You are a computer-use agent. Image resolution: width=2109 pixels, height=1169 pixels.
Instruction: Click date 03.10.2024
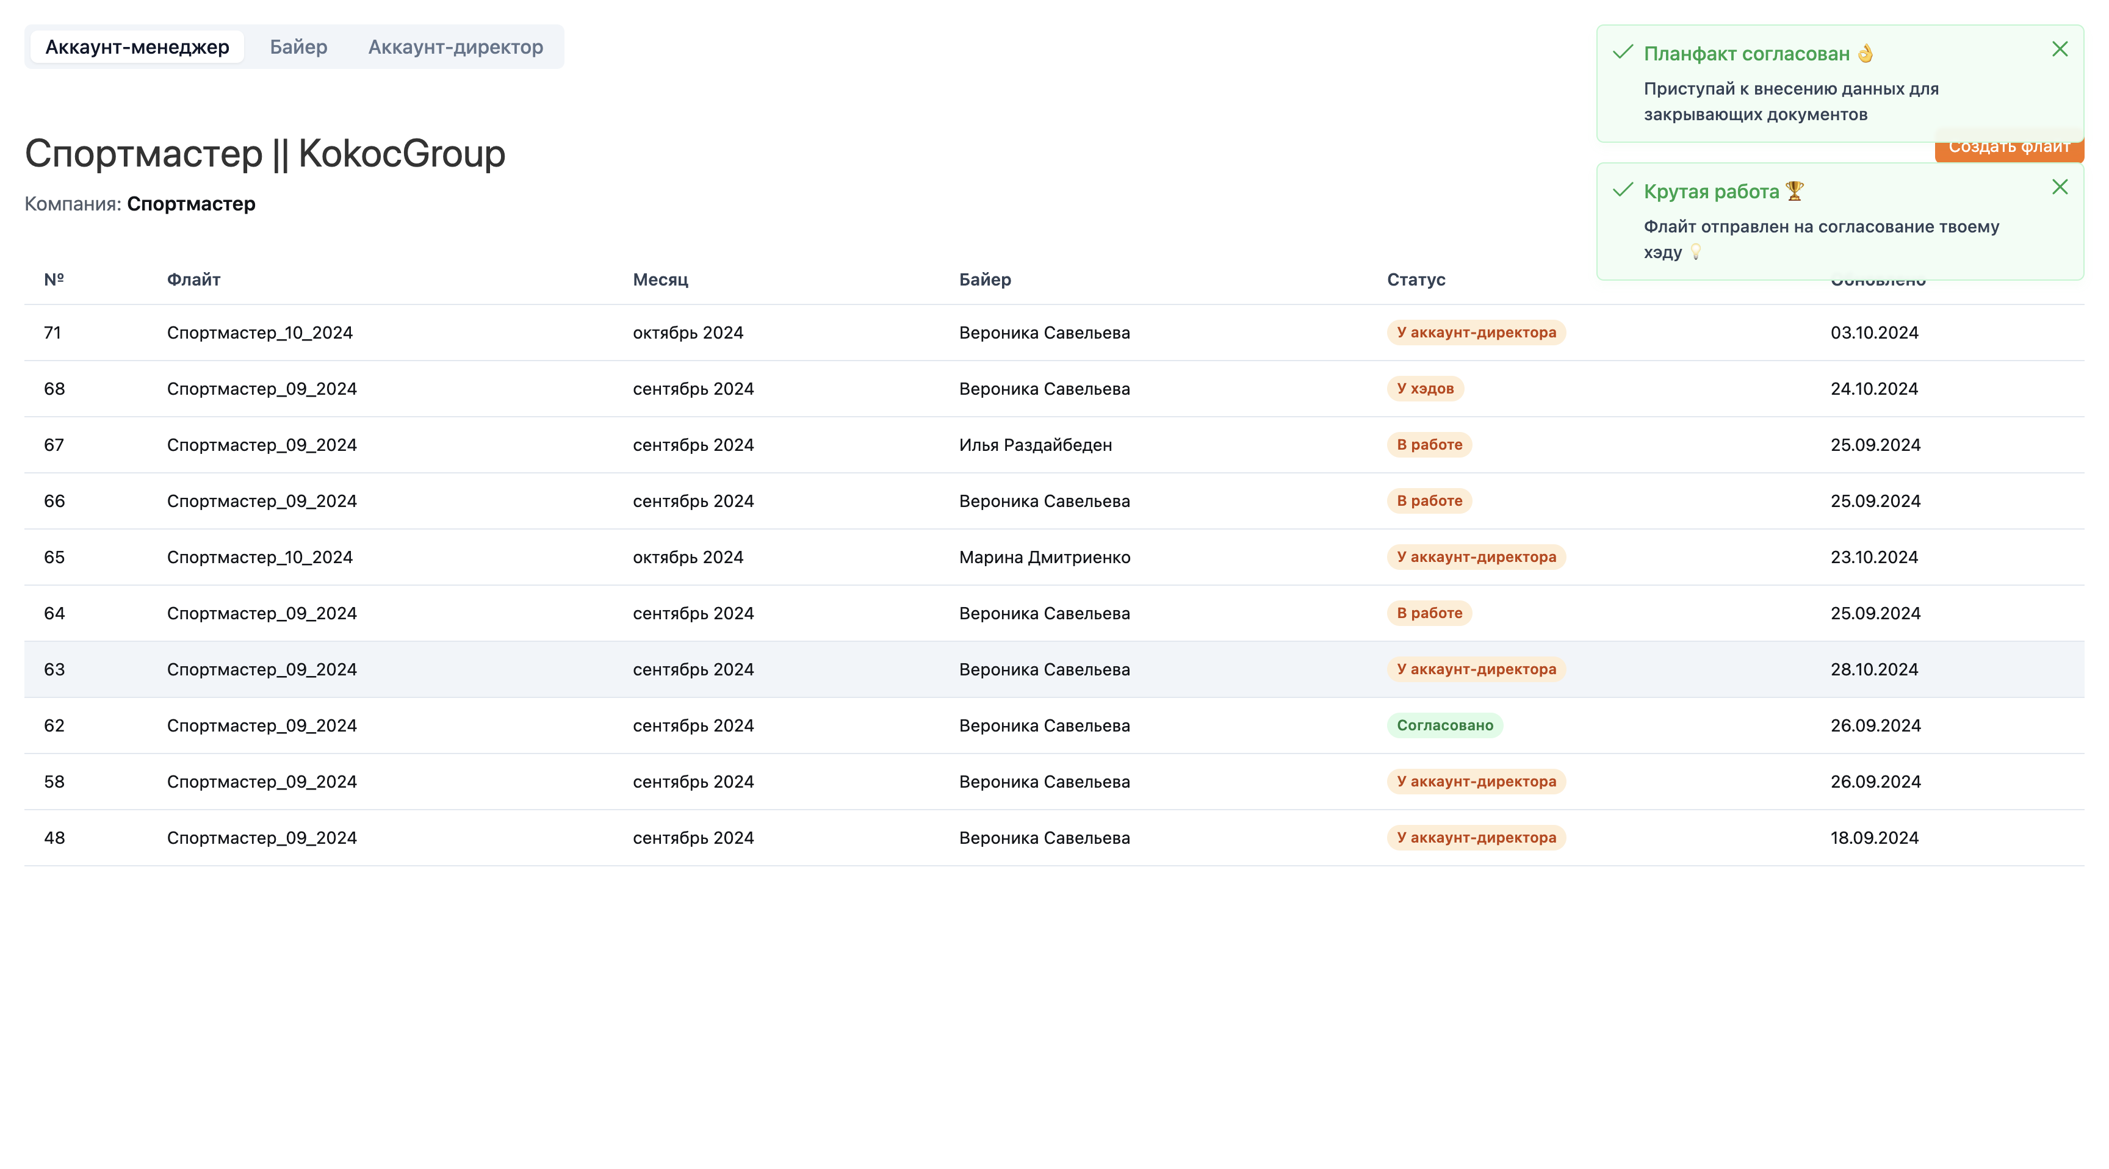(x=1874, y=333)
